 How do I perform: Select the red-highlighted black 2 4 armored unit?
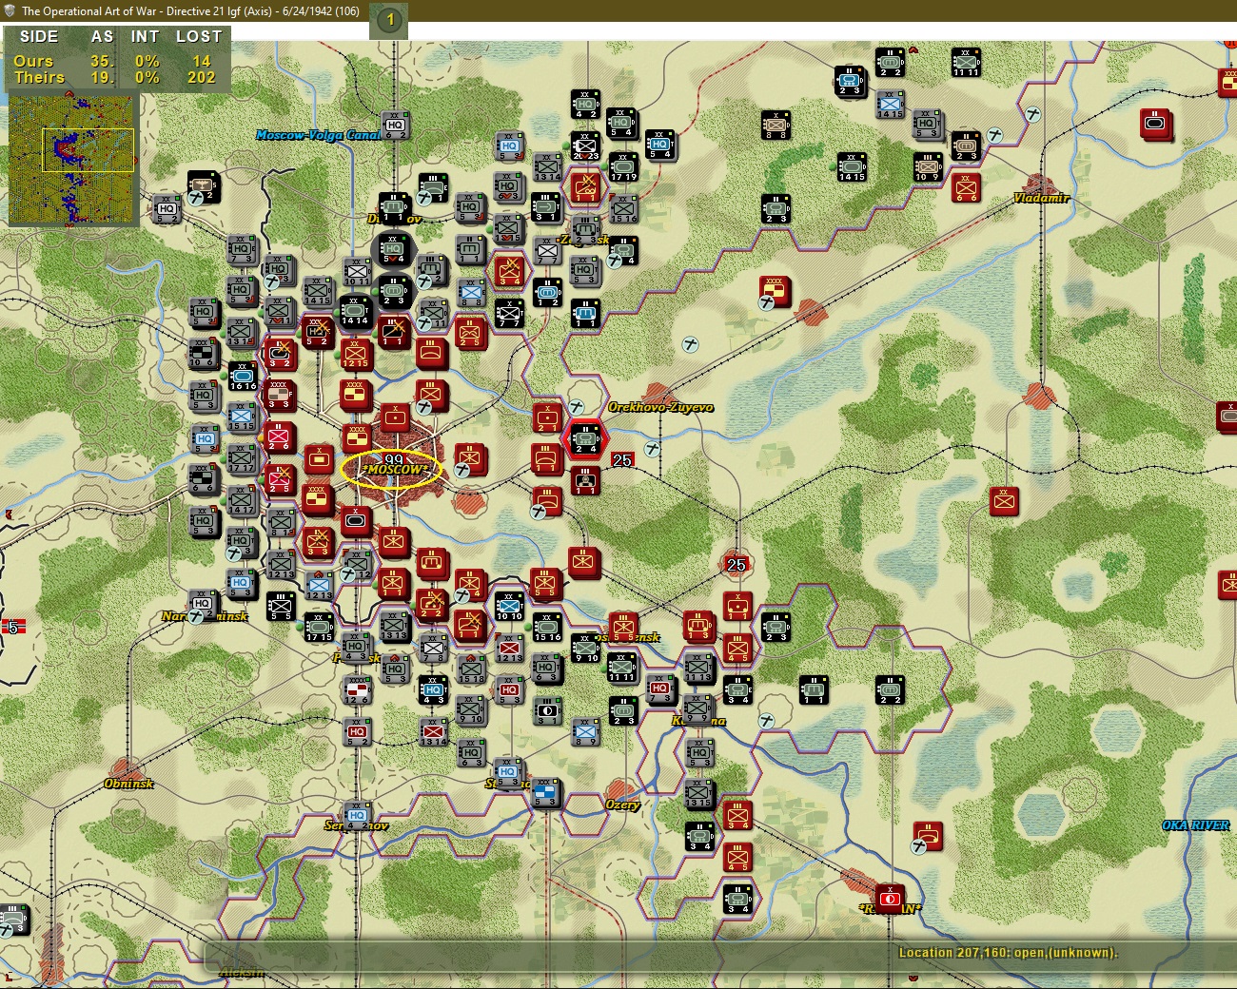click(x=584, y=439)
